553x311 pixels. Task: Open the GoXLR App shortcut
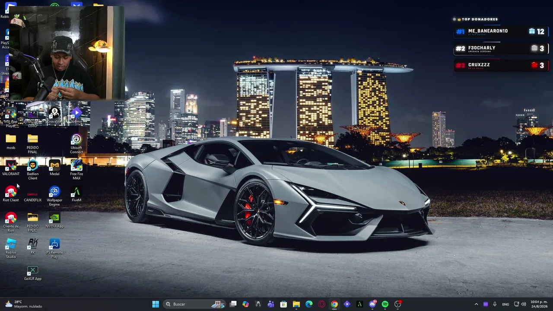33,273
